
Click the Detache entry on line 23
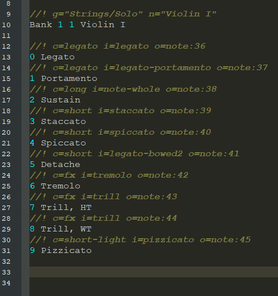61,165
